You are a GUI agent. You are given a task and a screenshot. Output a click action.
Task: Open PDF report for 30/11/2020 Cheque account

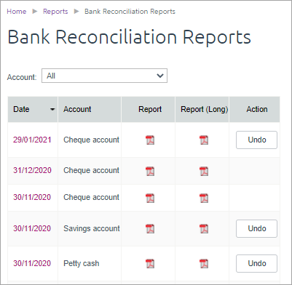150,198
